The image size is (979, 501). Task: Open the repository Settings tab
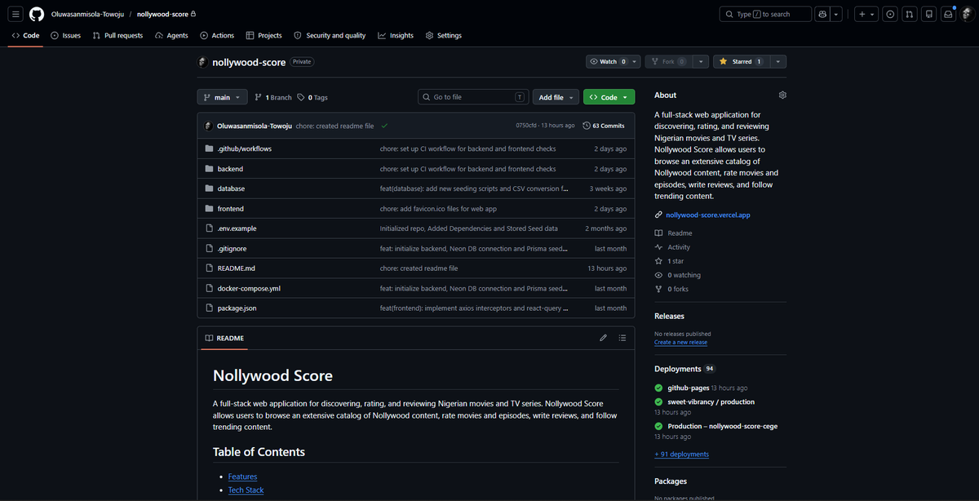[443, 35]
